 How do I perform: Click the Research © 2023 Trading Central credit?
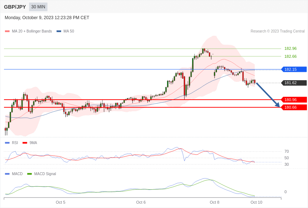click(278, 31)
